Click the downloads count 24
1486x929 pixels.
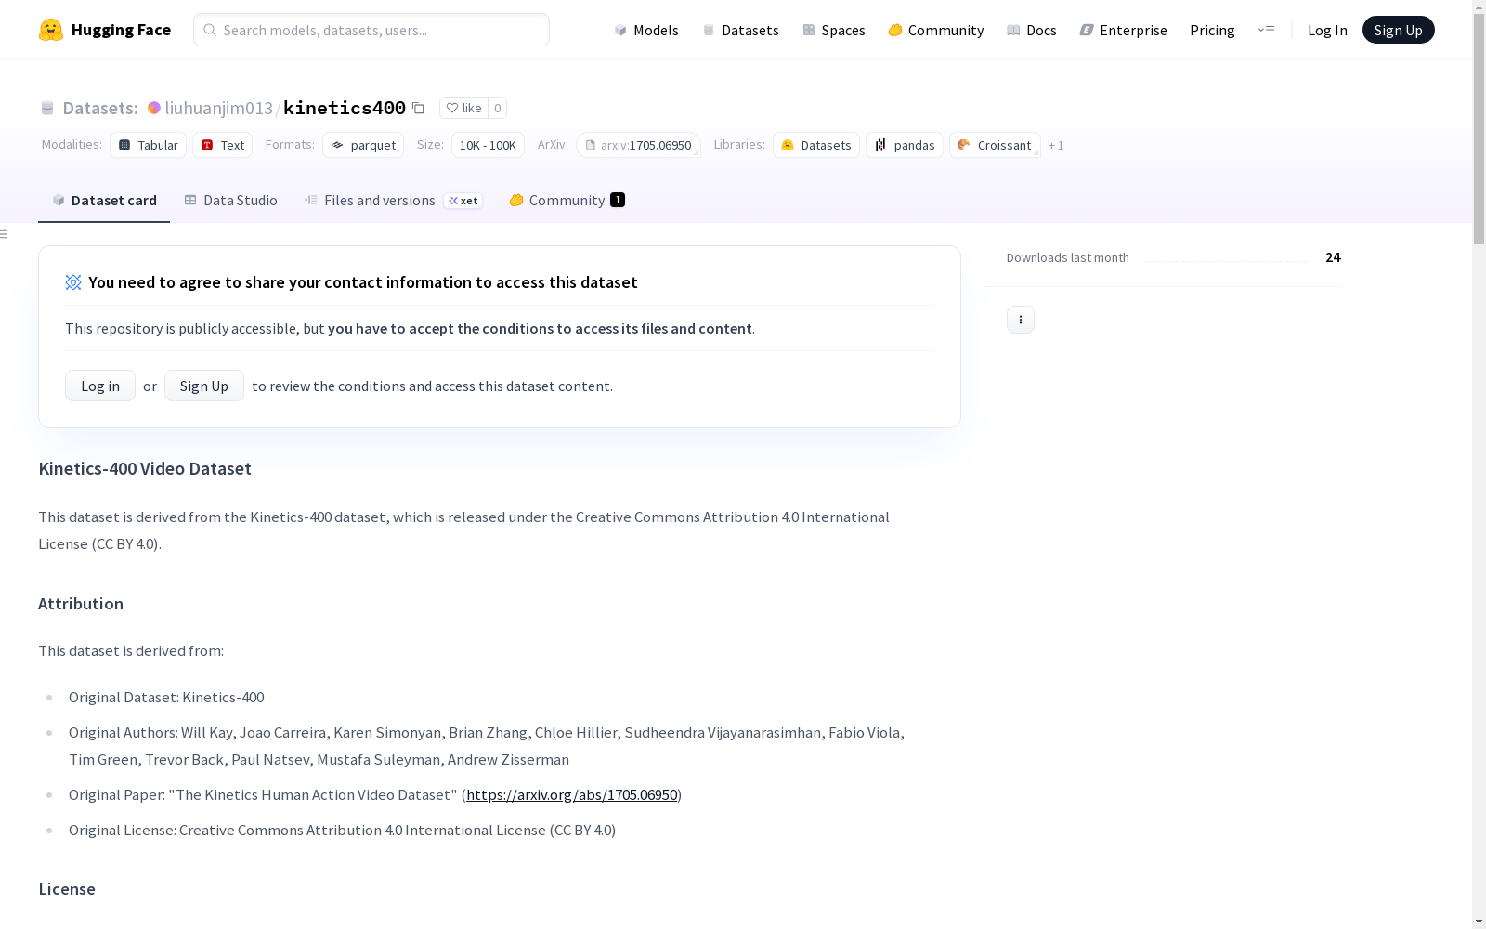(x=1334, y=257)
